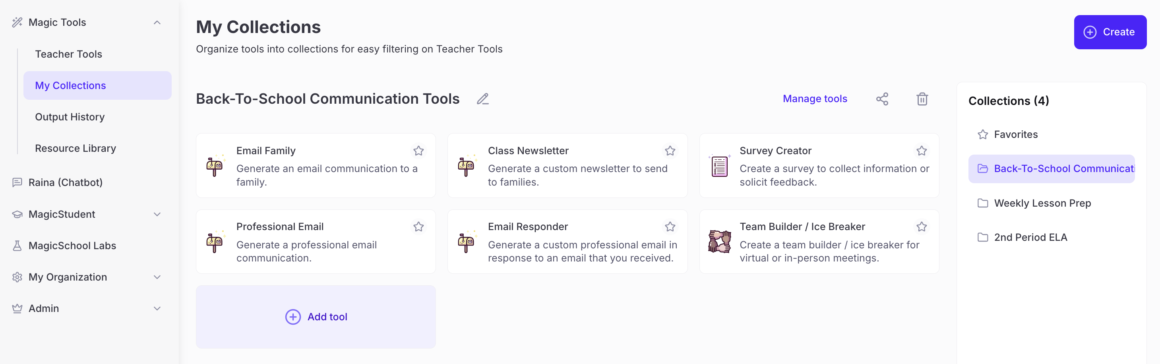Open the Professional Email tool title
1160x364 pixels.
pos(280,227)
